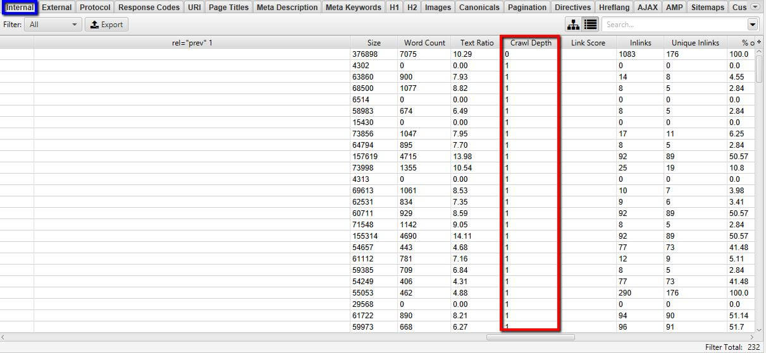Select the Size cell 157619
766x353 pixels.
click(x=374, y=157)
